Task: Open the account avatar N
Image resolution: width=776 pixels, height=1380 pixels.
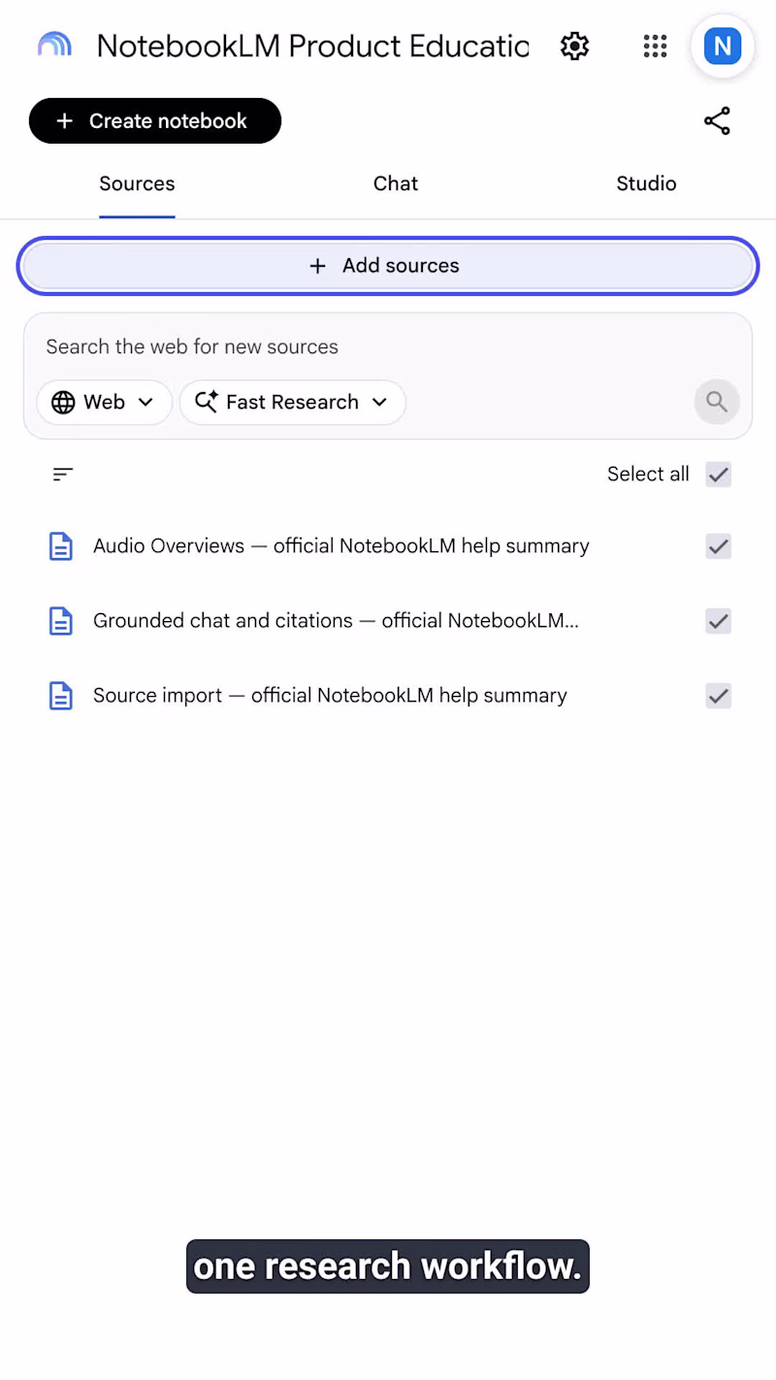Action: pos(723,46)
